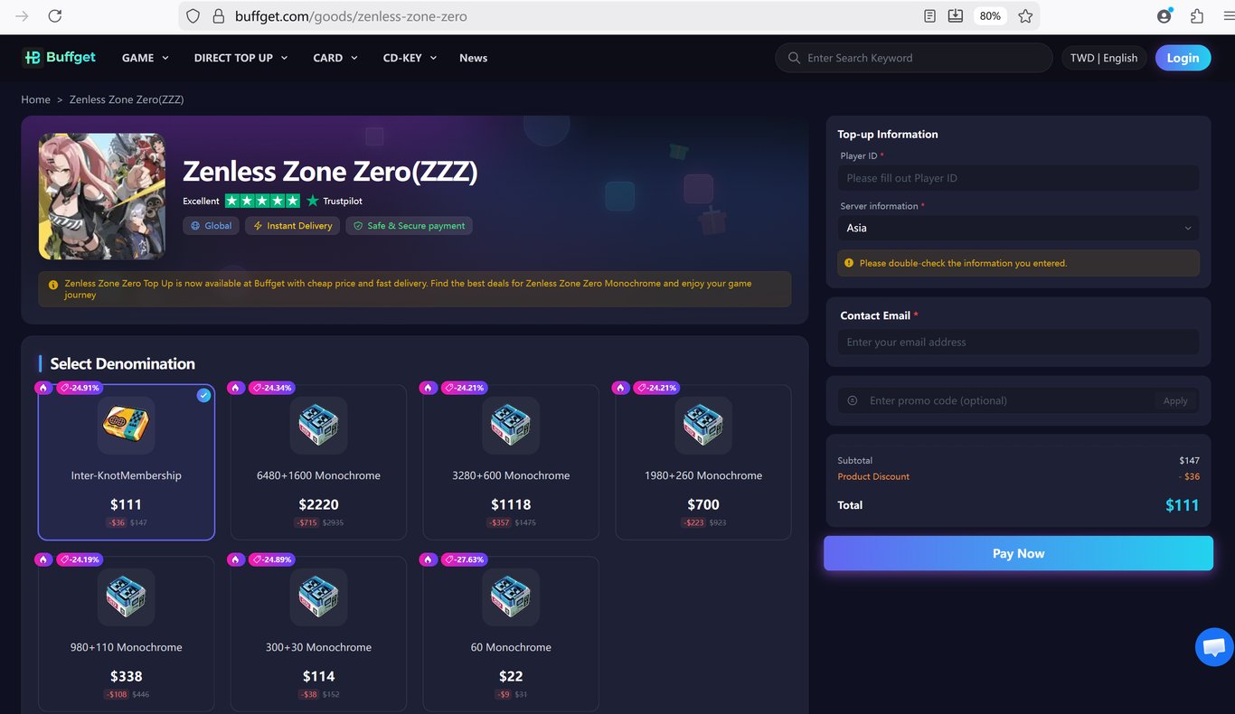1235x714 pixels.
Task: Click the 6480+1600 Monochrome item icon
Action: [318, 426]
